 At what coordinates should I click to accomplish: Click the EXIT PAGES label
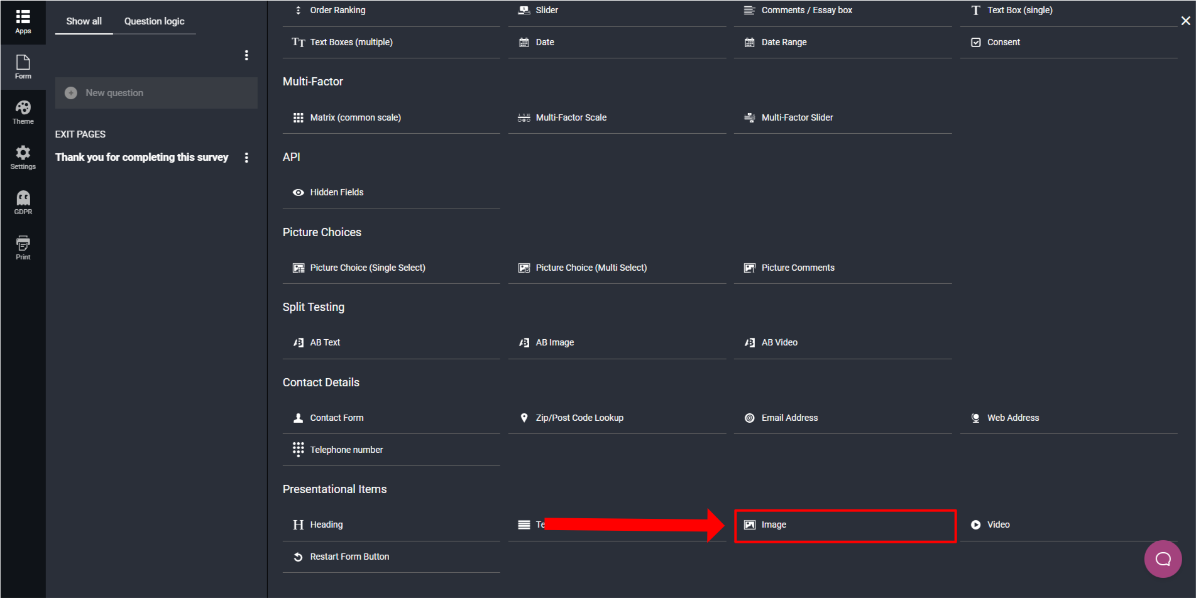point(80,134)
